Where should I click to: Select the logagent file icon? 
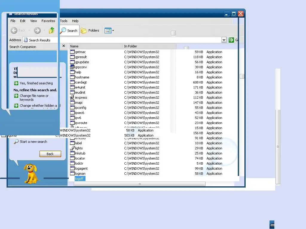pos(72,168)
